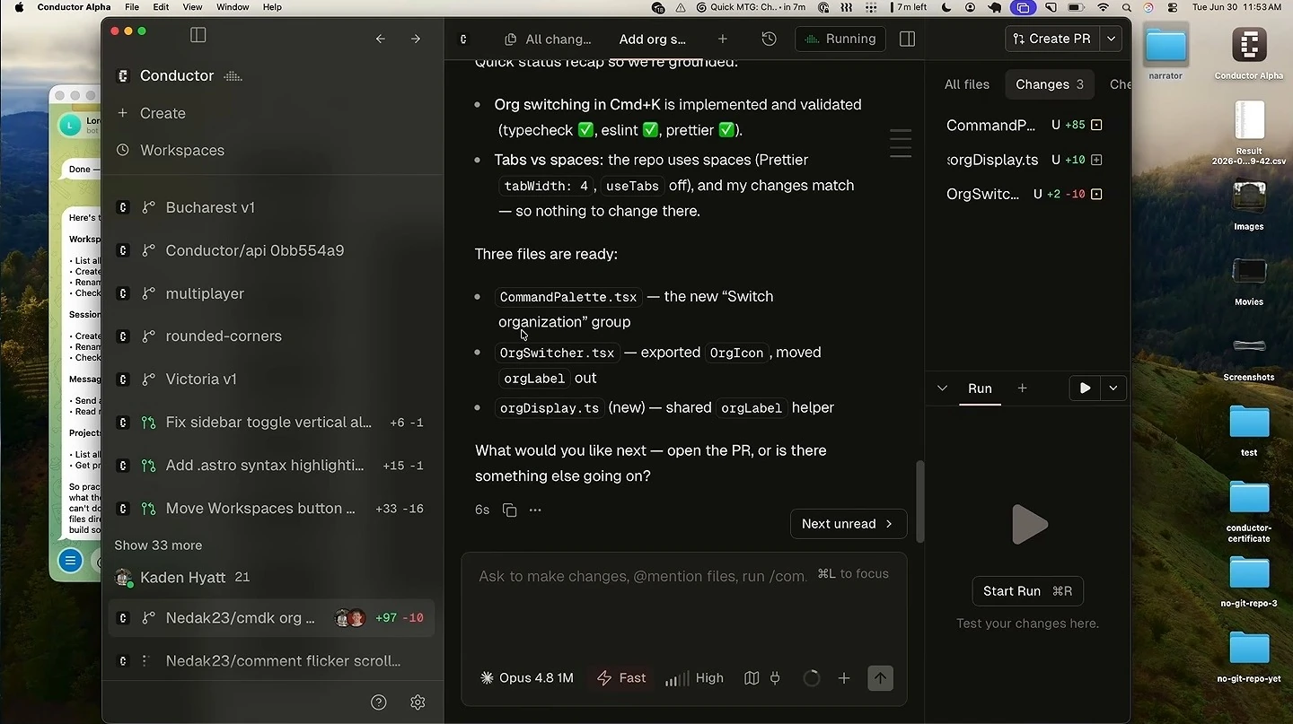Open the Opus 4.8 1M model selector
Image resolution: width=1293 pixels, height=724 pixels.
click(x=527, y=678)
